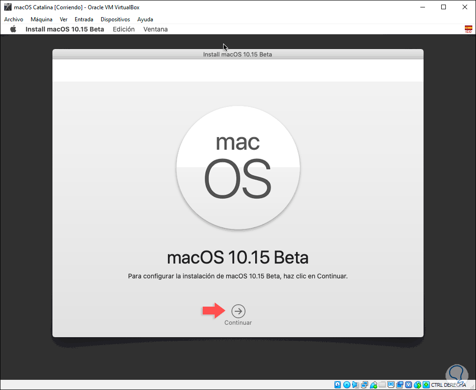The height and width of the screenshot is (390, 476).
Task: Click the shared folders status icon
Action: point(382,385)
